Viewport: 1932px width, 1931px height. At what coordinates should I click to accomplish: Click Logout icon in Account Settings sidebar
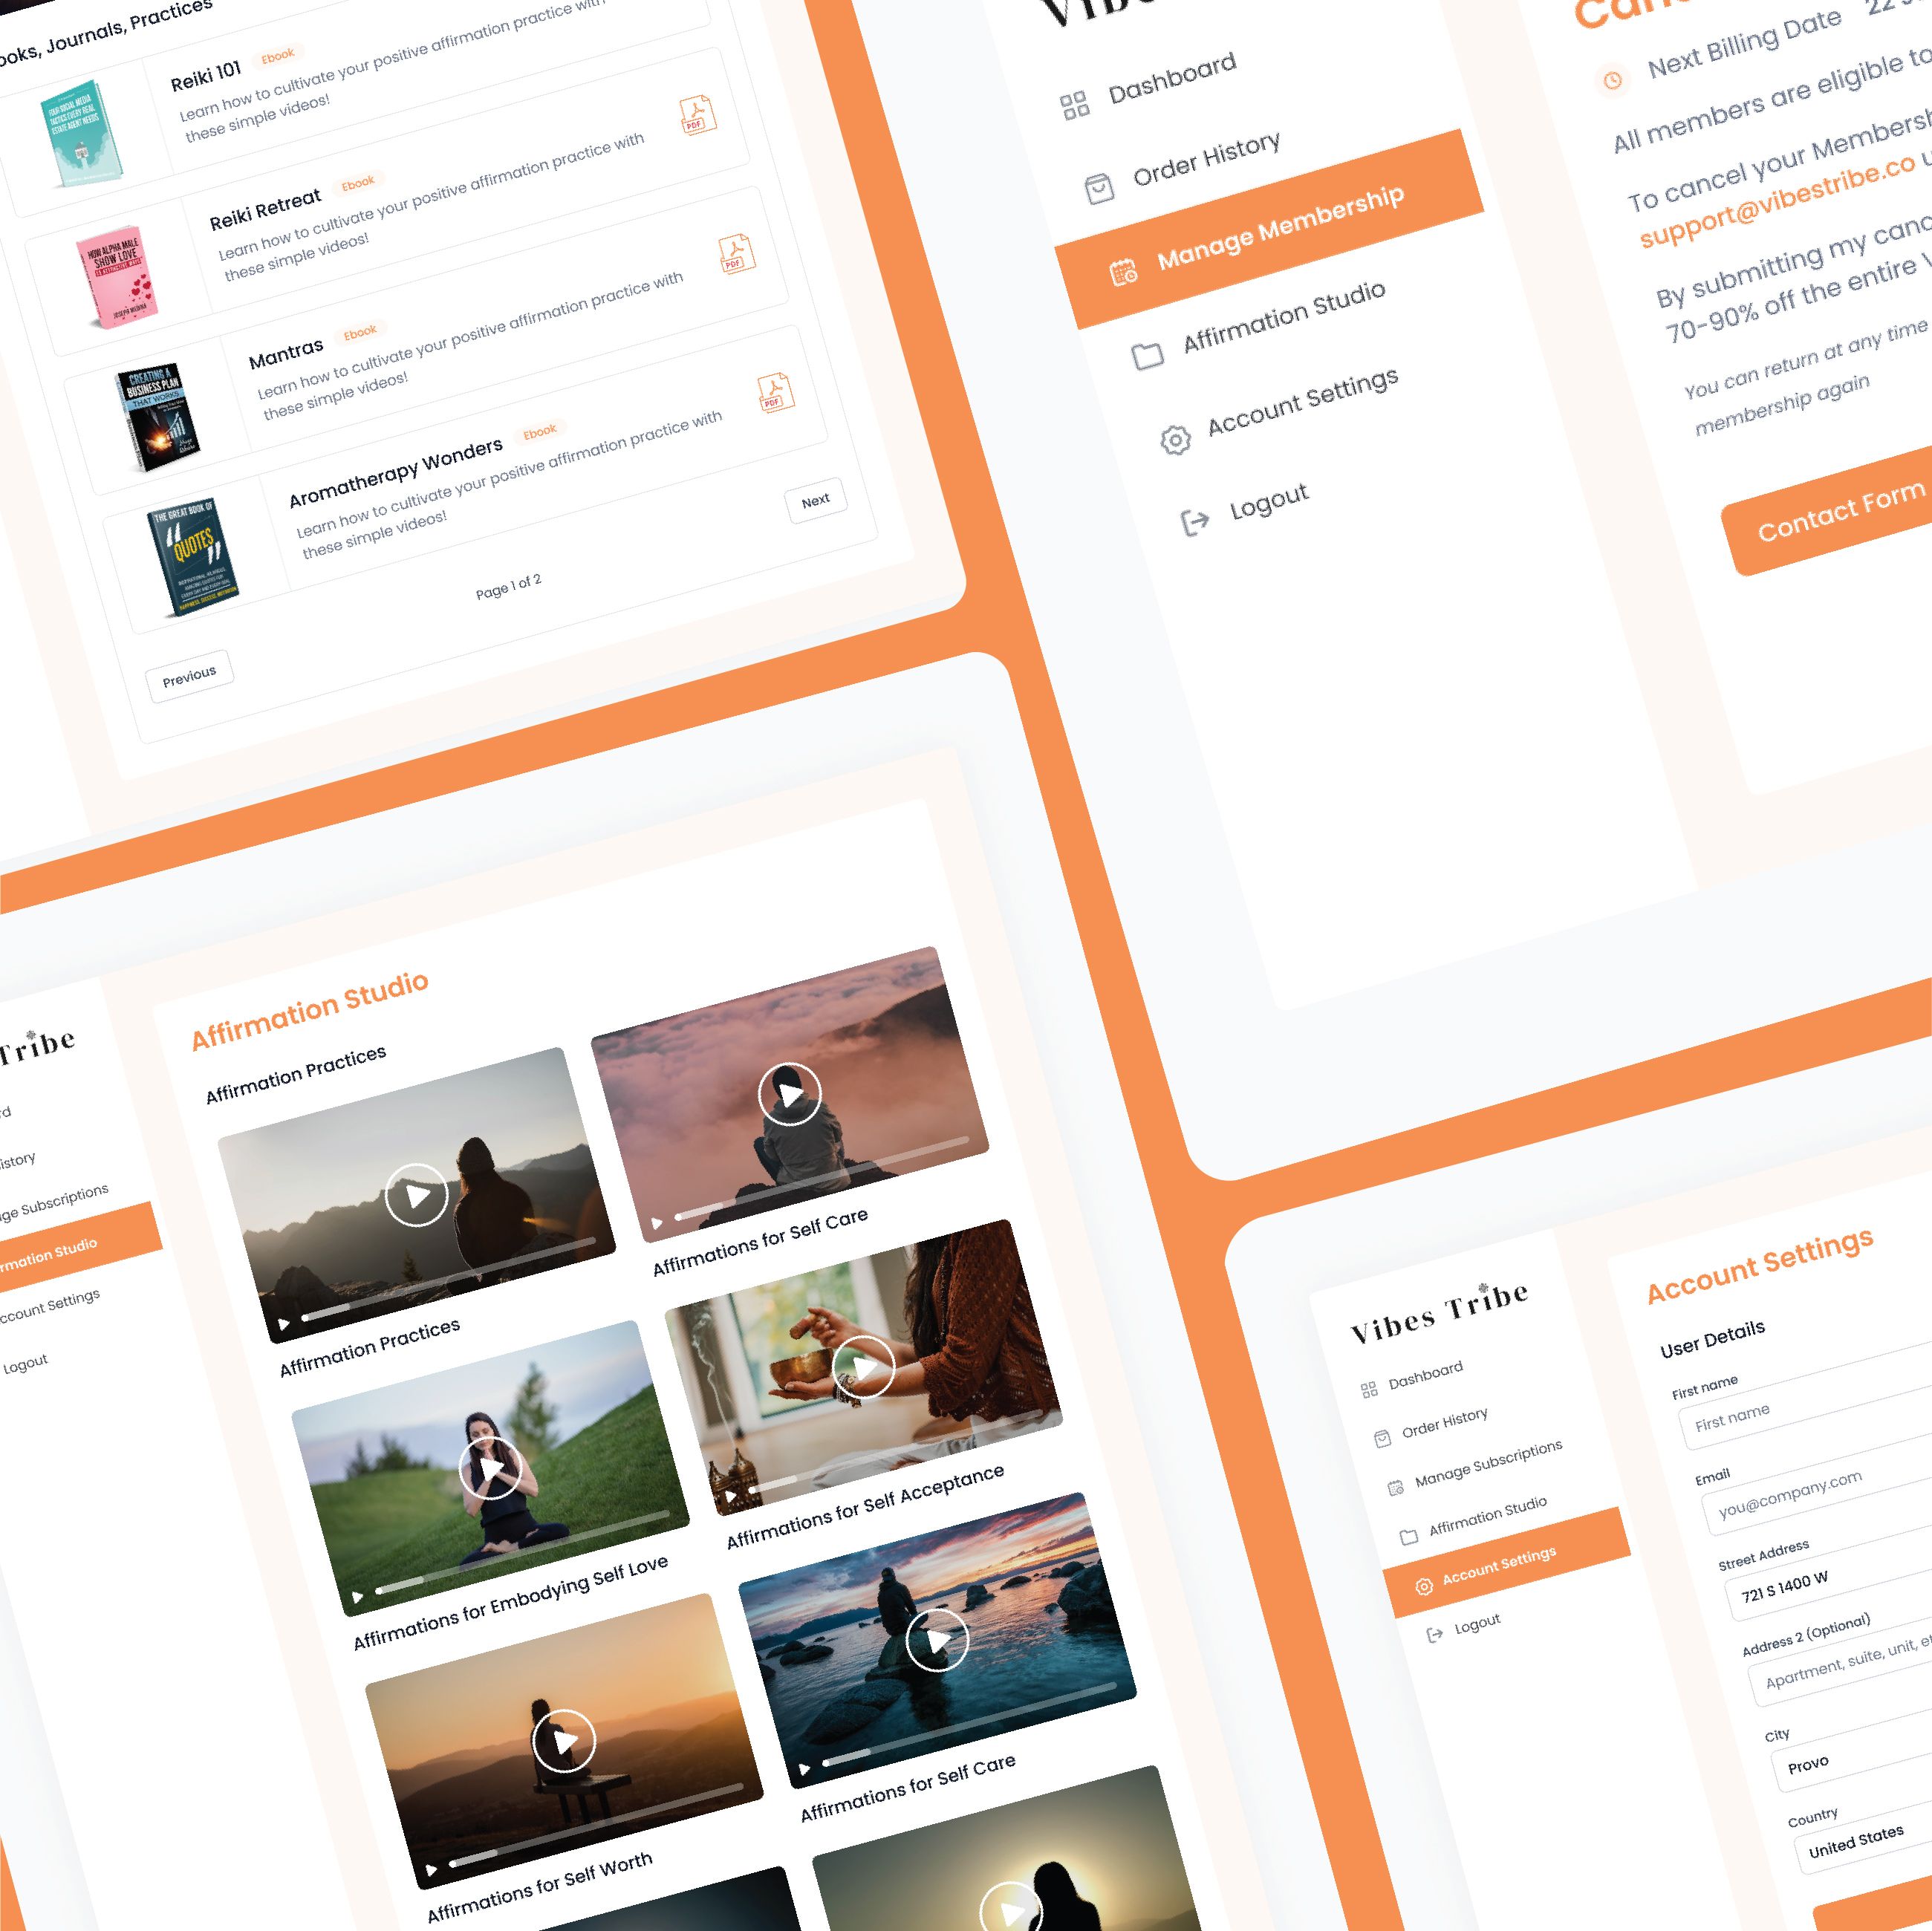click(1435, 1634)
